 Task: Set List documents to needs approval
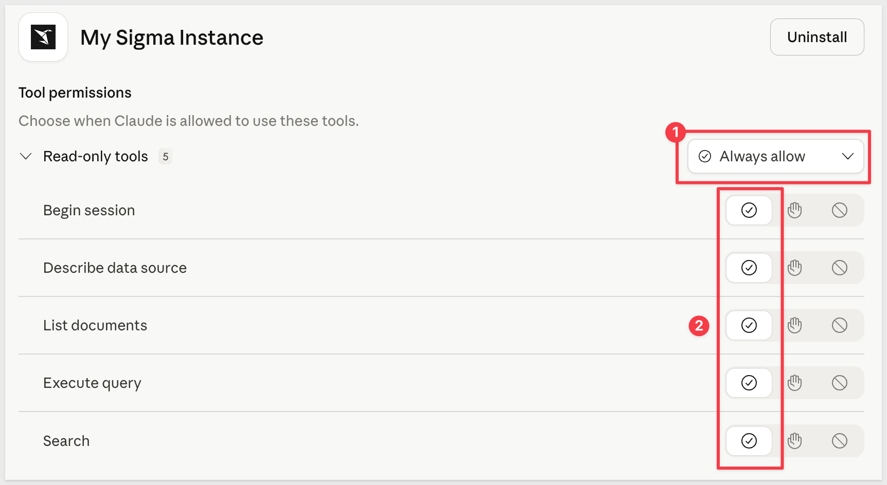pyautogui.click(x=795, y=325)
